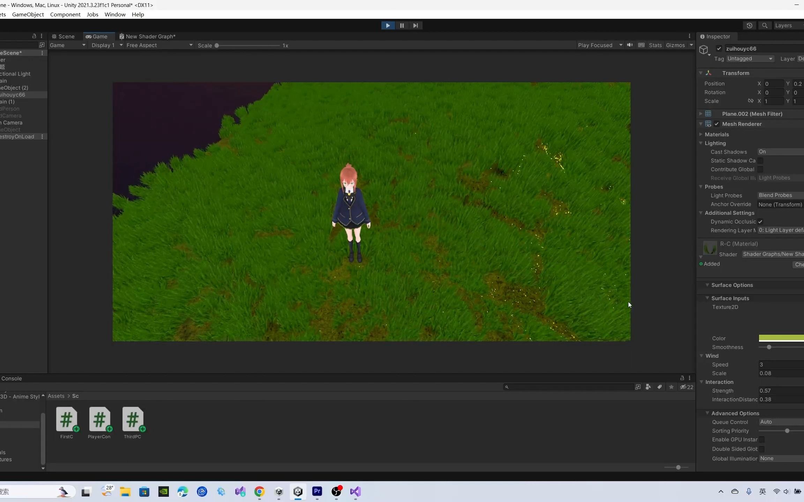
Task: Disable the Mesh Renderer component checkbox
Action: pyautogui.click(x=716, y=124)
